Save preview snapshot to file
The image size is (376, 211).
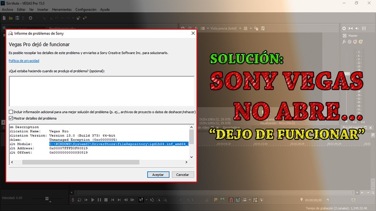tap(263, 28)
